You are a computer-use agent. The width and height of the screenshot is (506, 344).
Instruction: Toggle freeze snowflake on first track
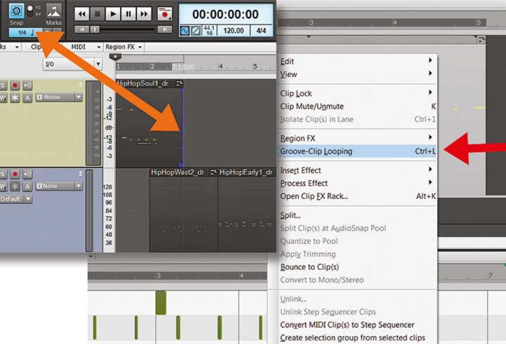tap(15, 98)
